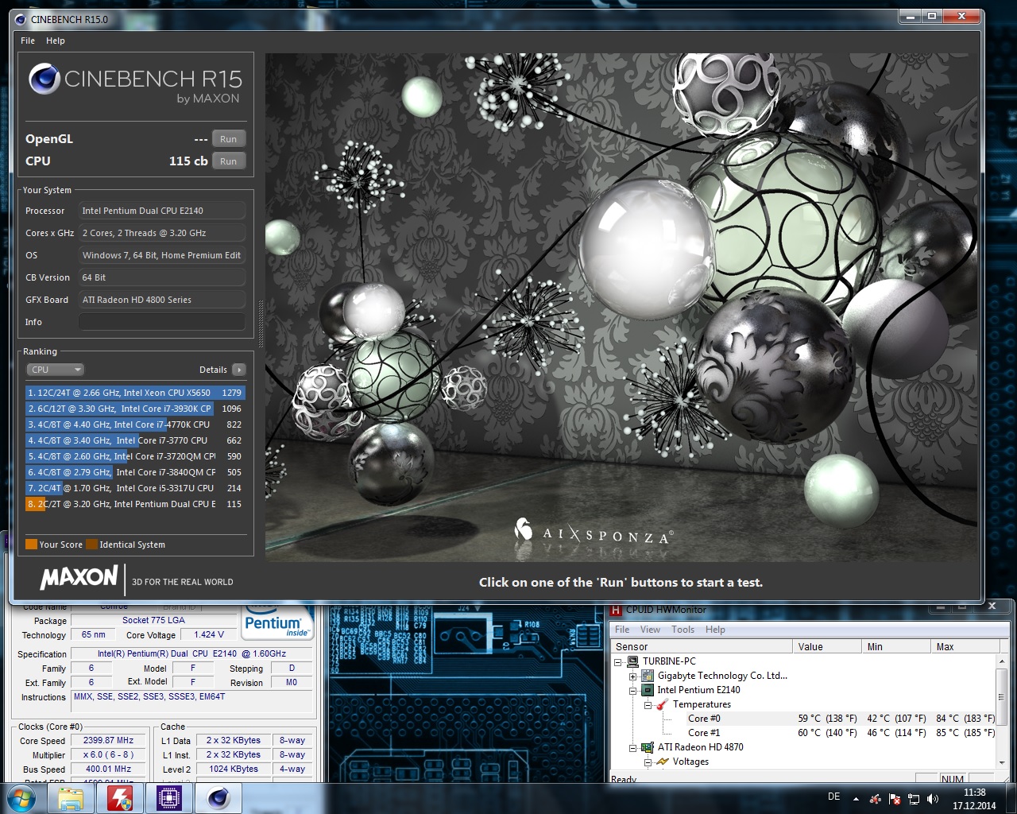Collapse the ATI Radeon HD 4870 node

click(x=633, y=748)
